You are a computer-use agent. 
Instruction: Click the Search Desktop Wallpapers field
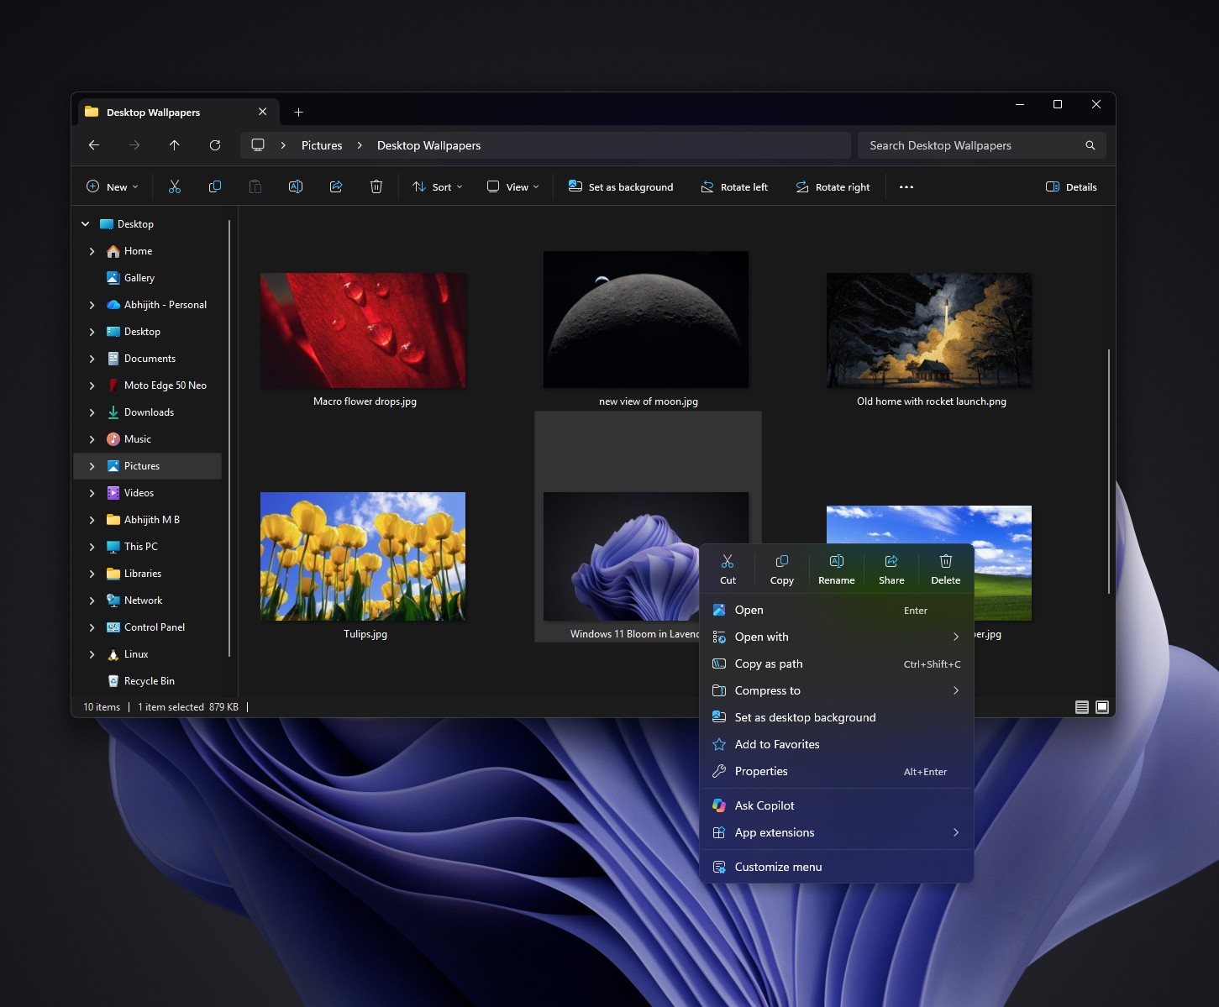(x=981, y=145)
